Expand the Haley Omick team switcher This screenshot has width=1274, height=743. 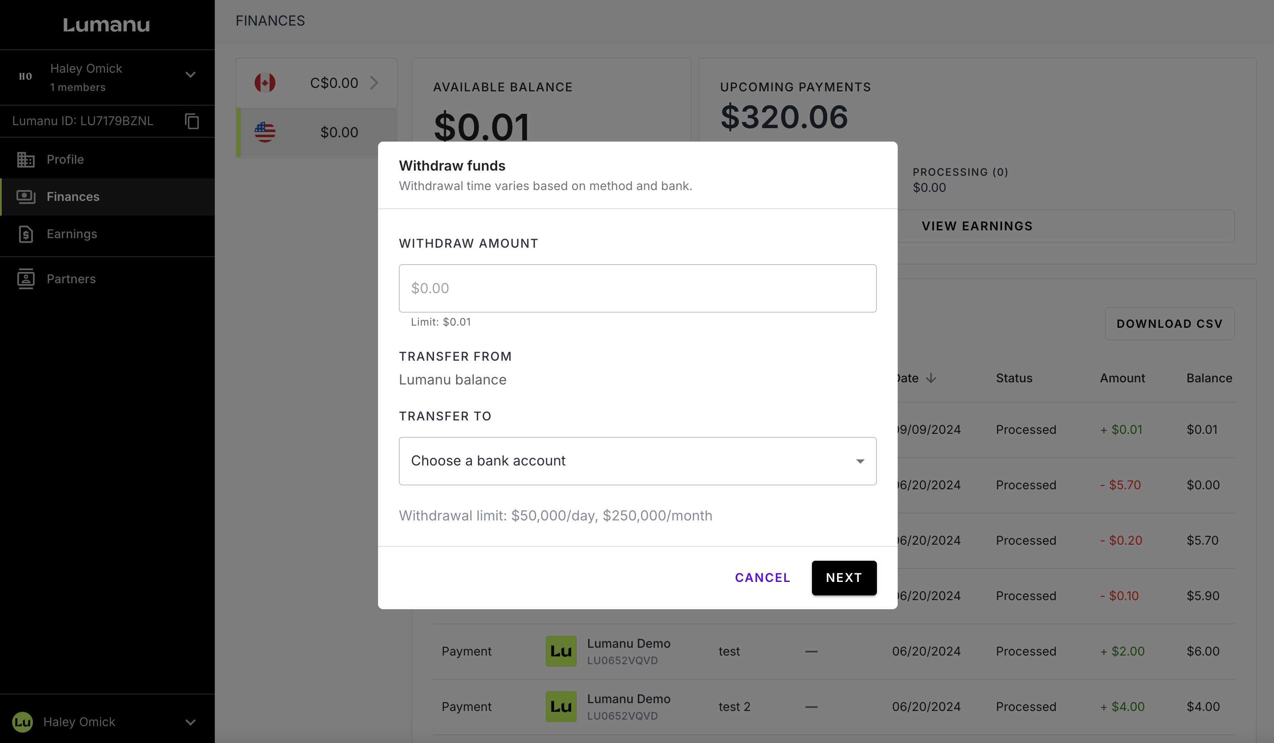(x=190, y=75)
